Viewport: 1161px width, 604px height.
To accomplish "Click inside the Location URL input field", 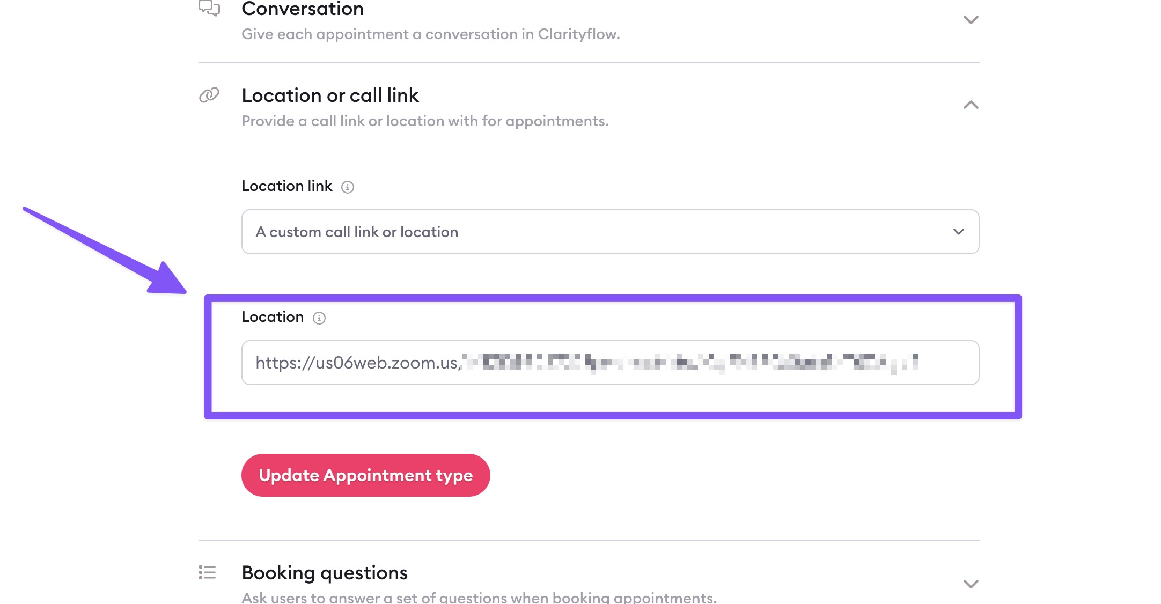I will 612,363.
